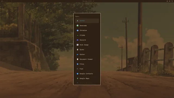The image size is (174, 98).
Task: Open the menu icon at top-left bar
Action: [2, 1]
